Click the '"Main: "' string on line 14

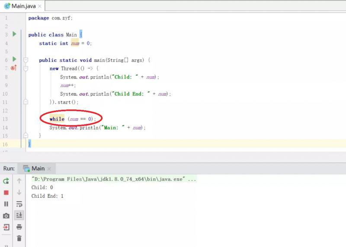[x=113, y=128]
